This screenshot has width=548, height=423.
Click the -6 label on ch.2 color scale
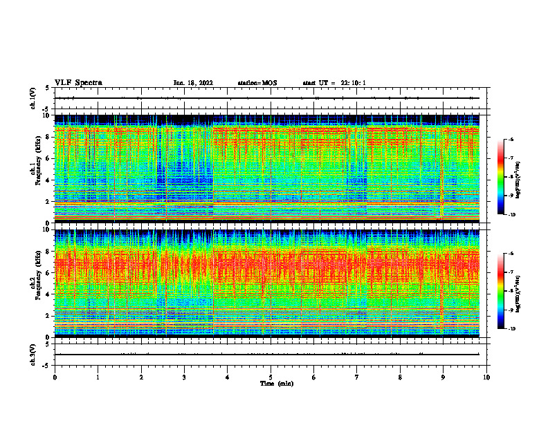point(511,254)
